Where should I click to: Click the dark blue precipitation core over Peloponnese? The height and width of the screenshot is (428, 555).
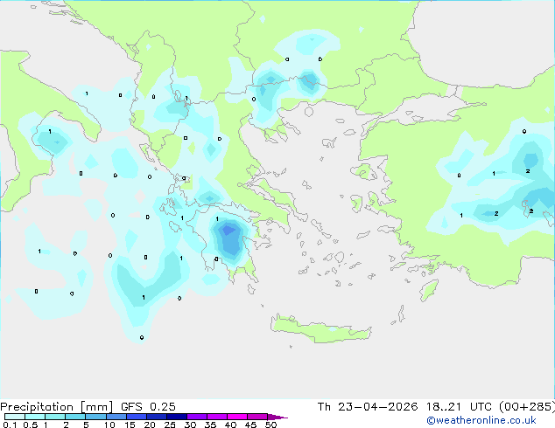[228, 231]
